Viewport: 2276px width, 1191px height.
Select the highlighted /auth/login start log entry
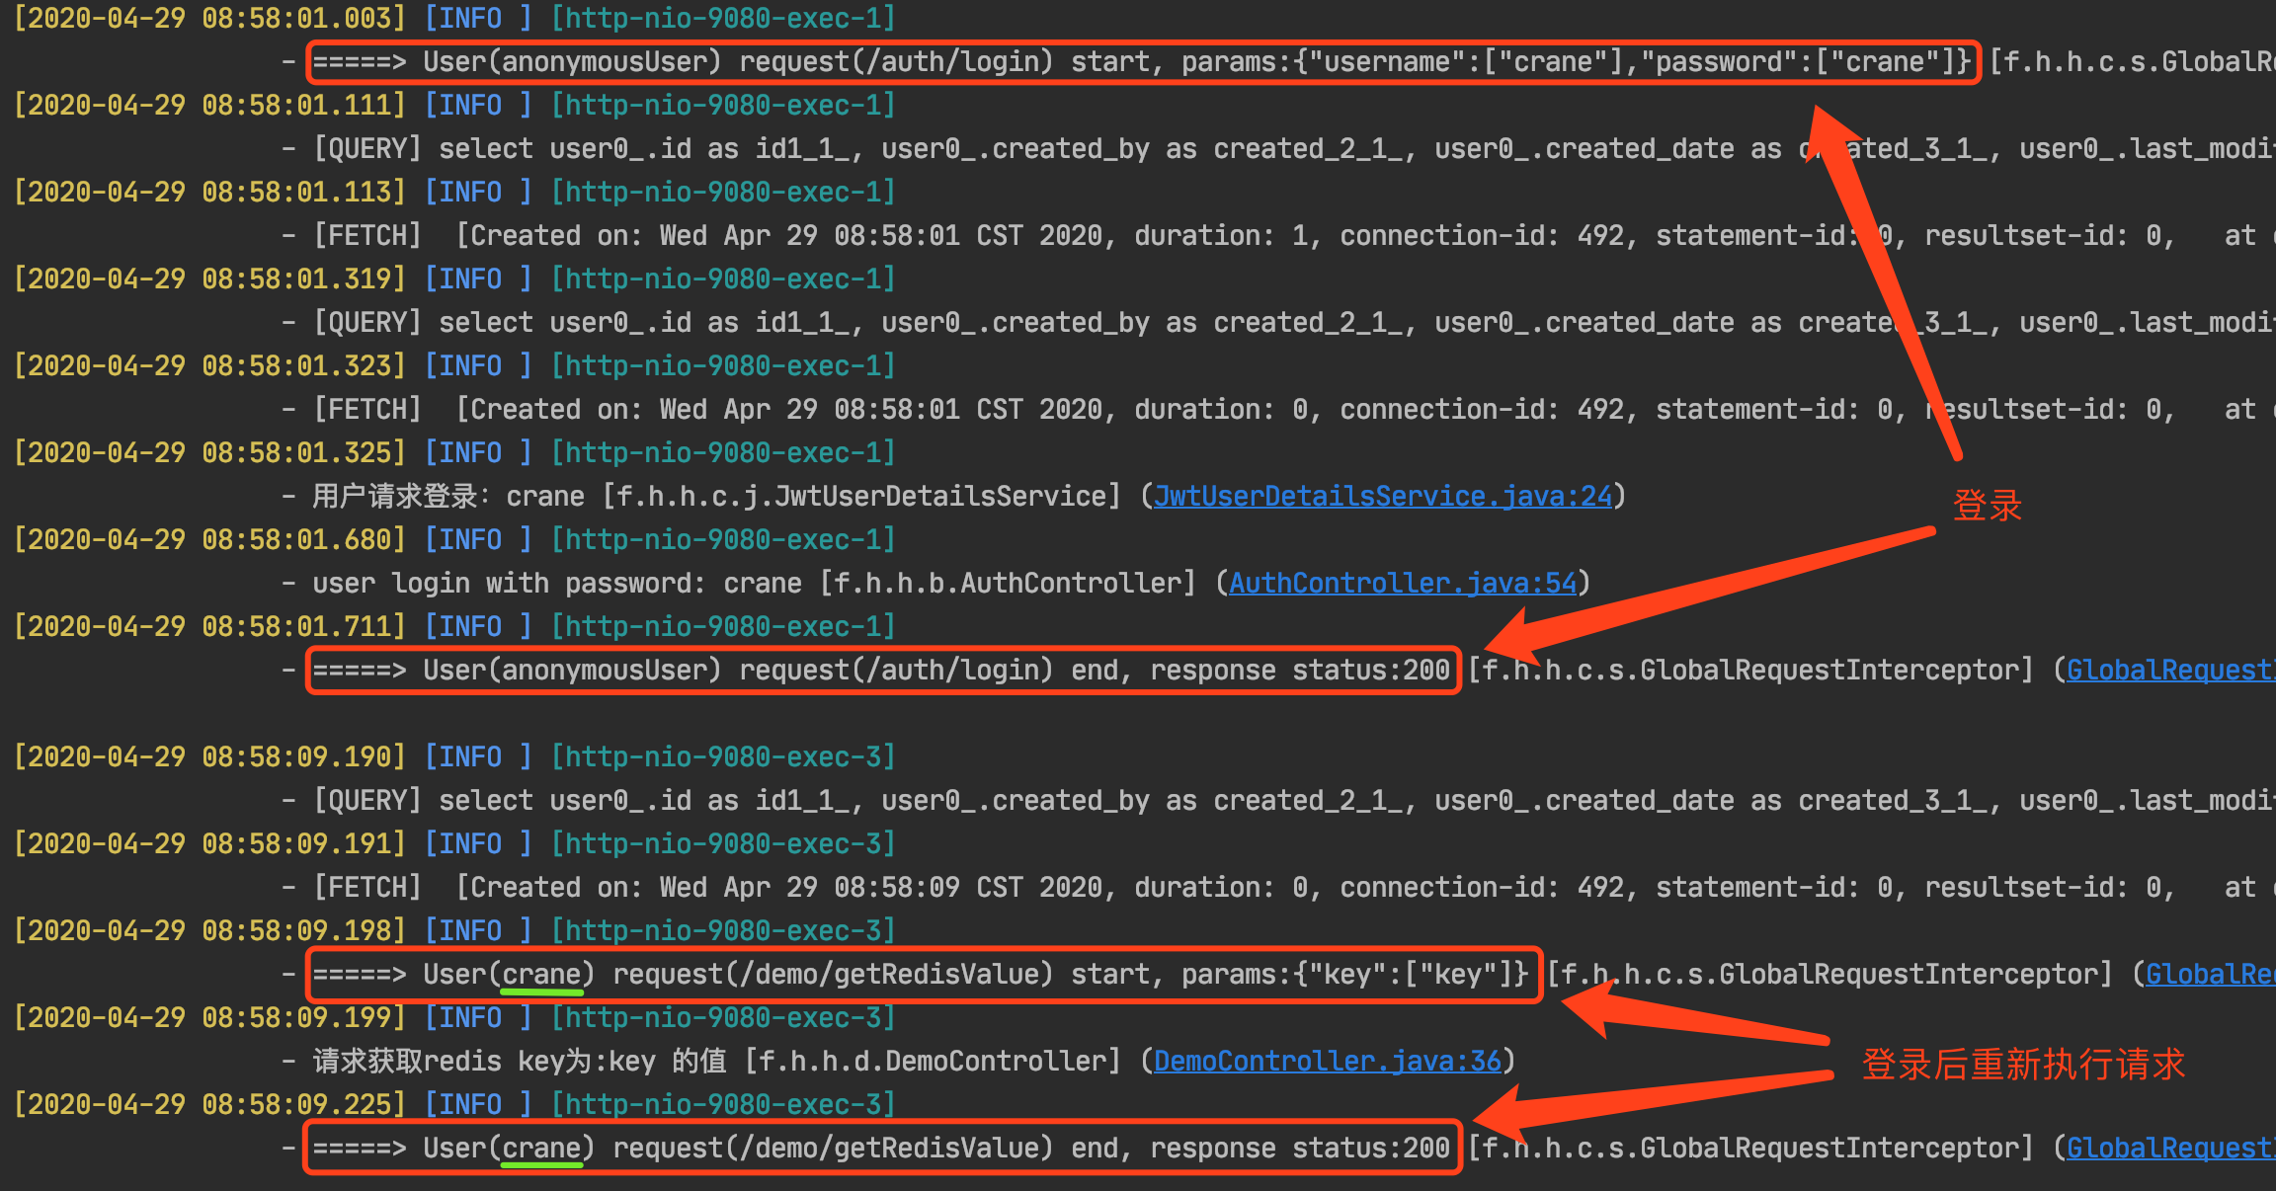[1136, 60]
